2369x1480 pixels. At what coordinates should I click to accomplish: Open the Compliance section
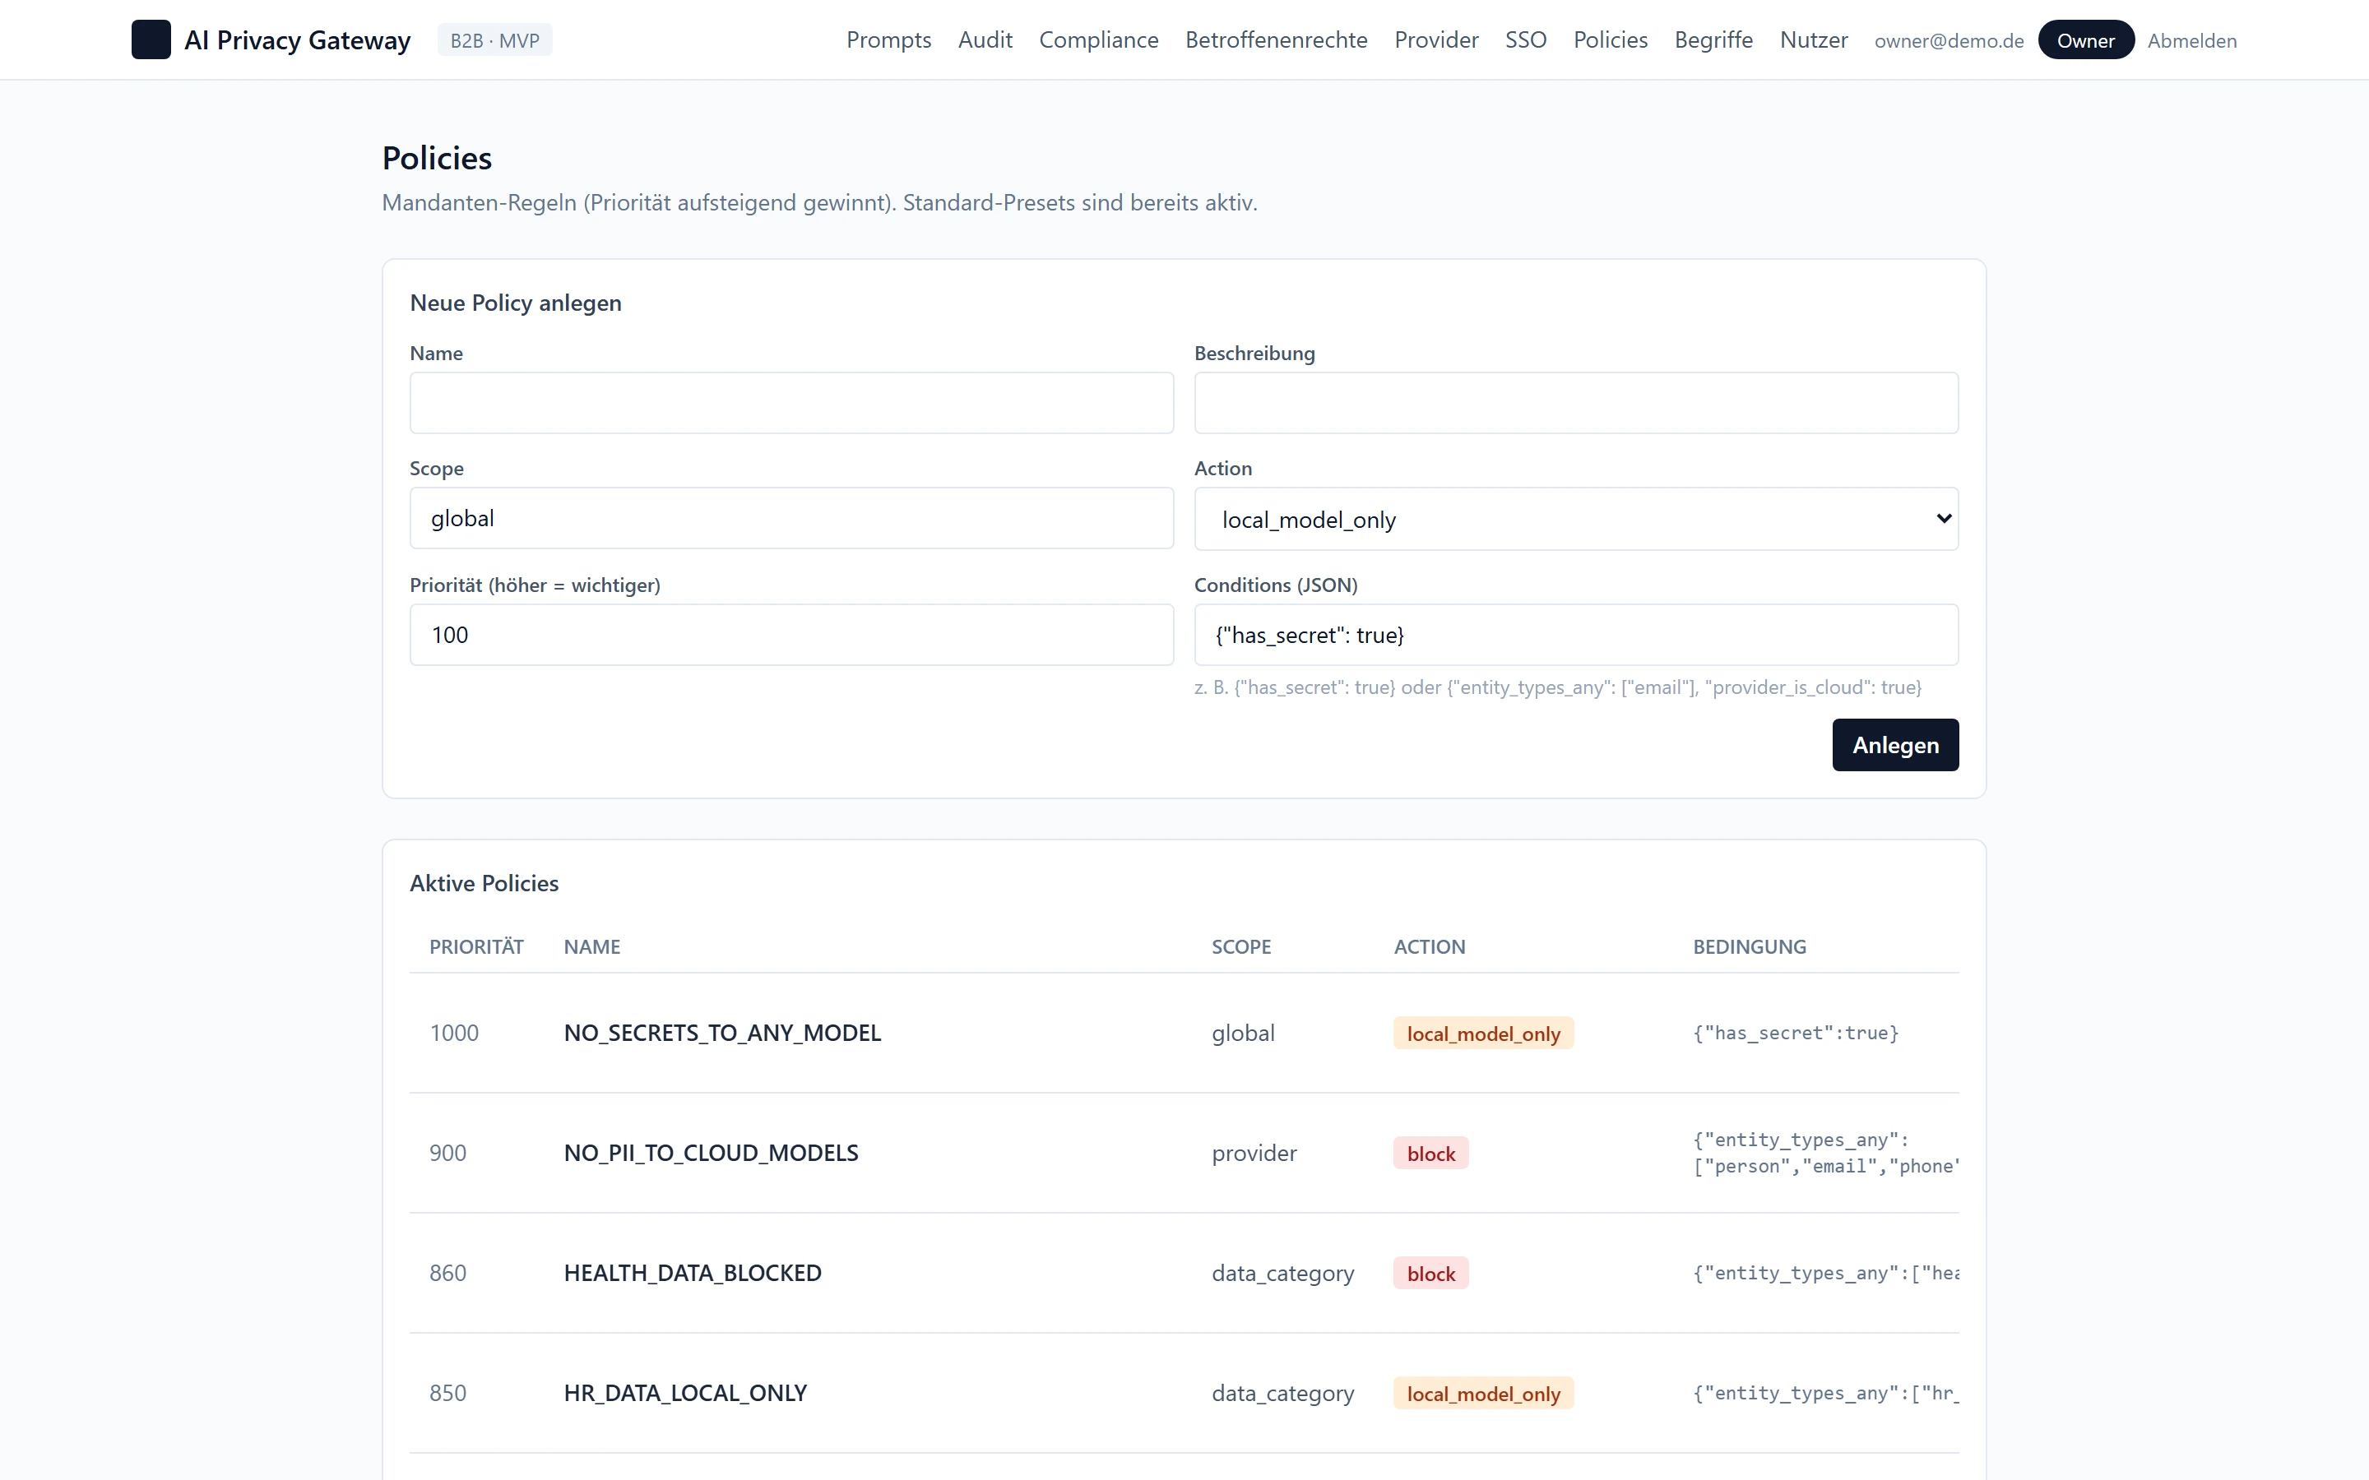click(x=1098, y=40)
